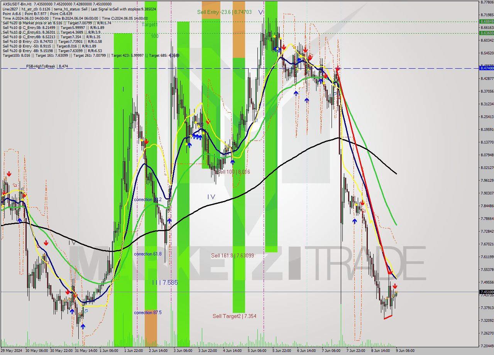Click the 'Sell %10 @ C_Entry88: 8.52213' line
494x355 pixels.
click(51, 37)
